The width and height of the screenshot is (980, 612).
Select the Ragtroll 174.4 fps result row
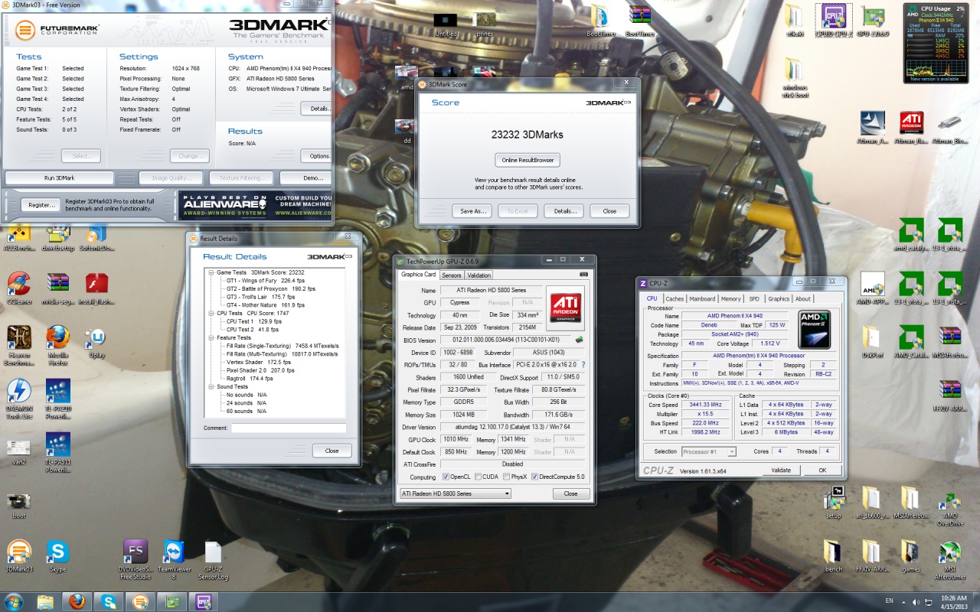pos(250,378)
